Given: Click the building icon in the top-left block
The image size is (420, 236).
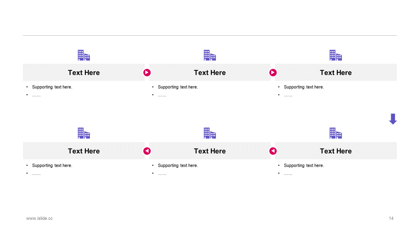Looking at the screenshot, I should coord(84,55).
